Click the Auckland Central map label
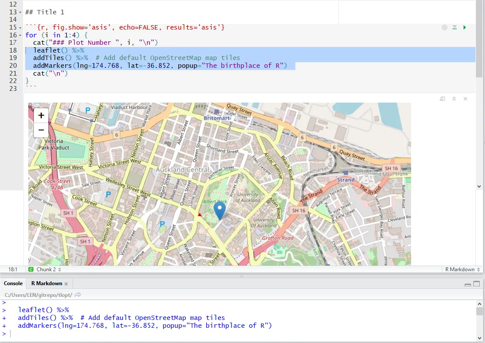 183,170
